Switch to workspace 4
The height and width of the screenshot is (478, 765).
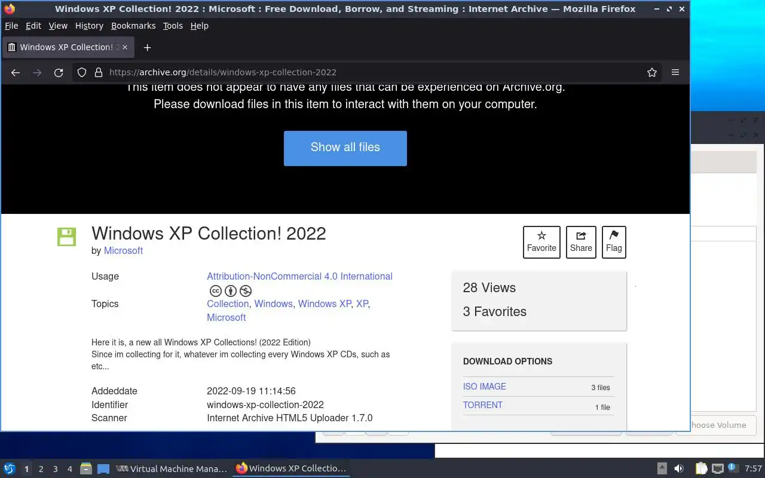(x=69, y=469)
